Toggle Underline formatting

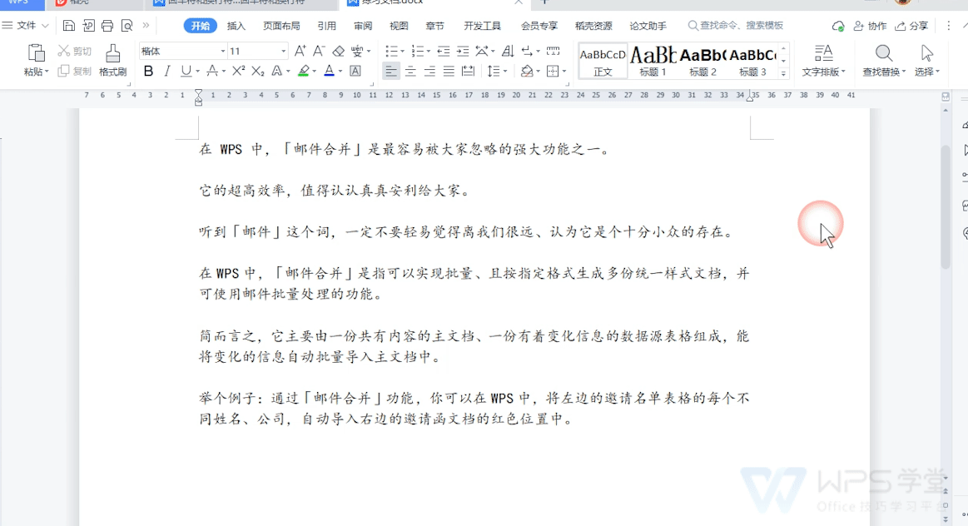(x=186, y=71)
